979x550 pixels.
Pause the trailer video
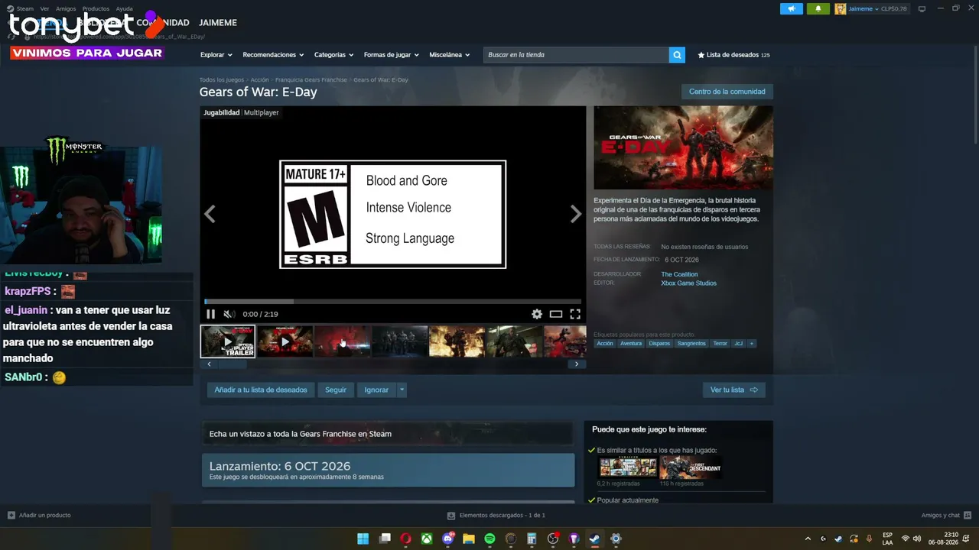211,314
